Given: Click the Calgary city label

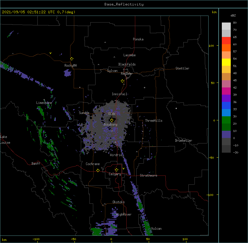Looking at the screenshot, I should point(115,174).
